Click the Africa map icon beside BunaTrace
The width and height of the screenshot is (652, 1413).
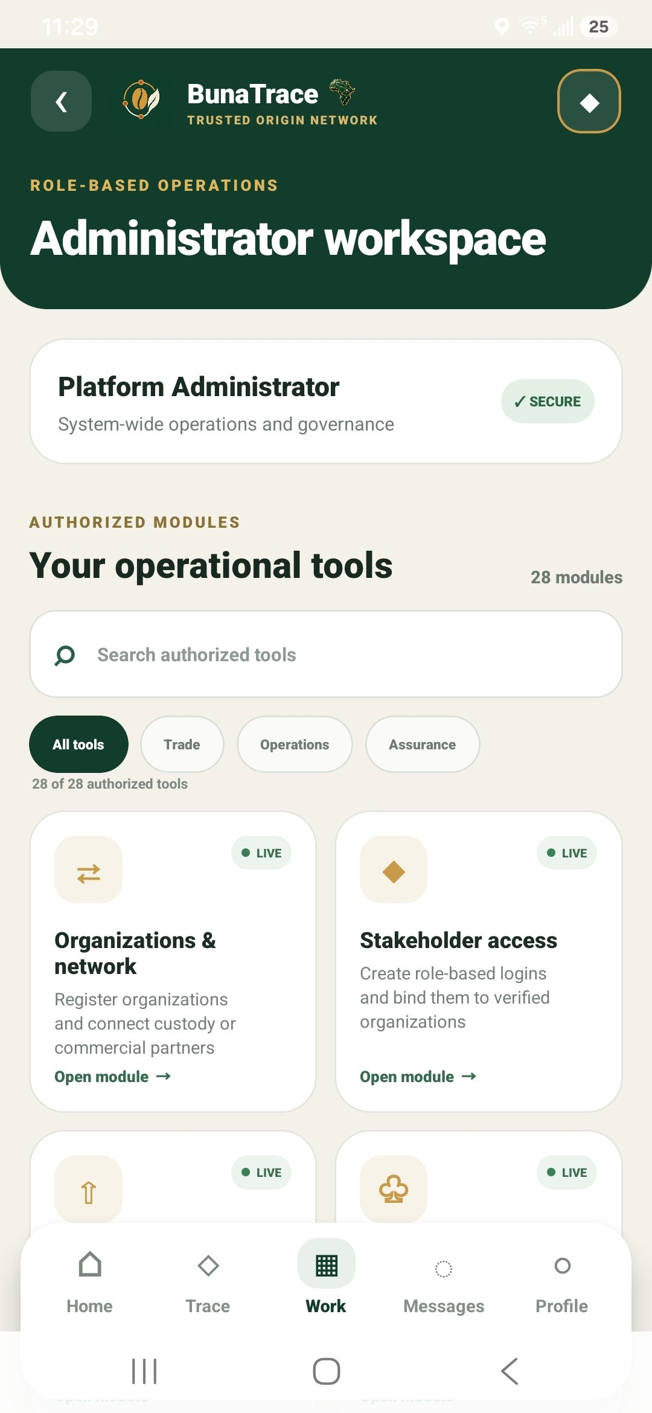342,92
